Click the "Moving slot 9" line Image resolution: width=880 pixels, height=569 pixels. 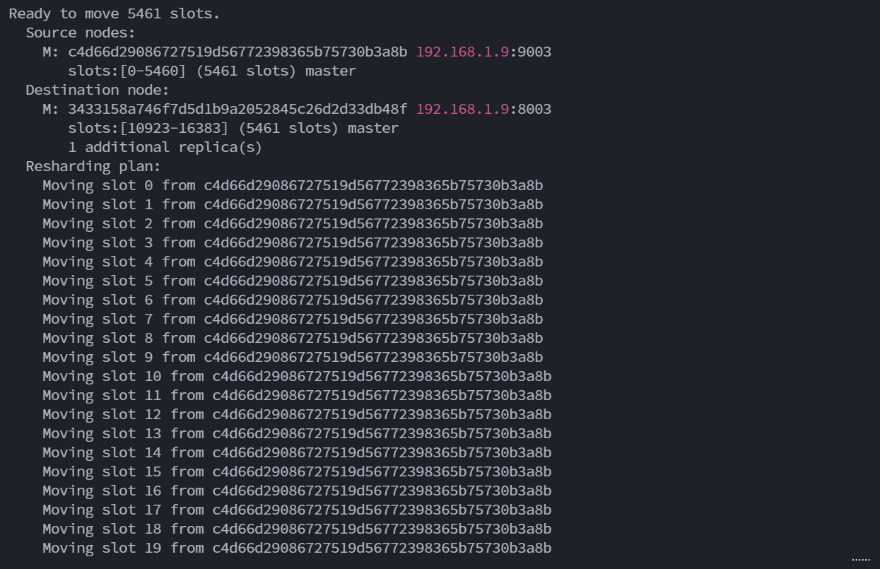tap(293, 357)
